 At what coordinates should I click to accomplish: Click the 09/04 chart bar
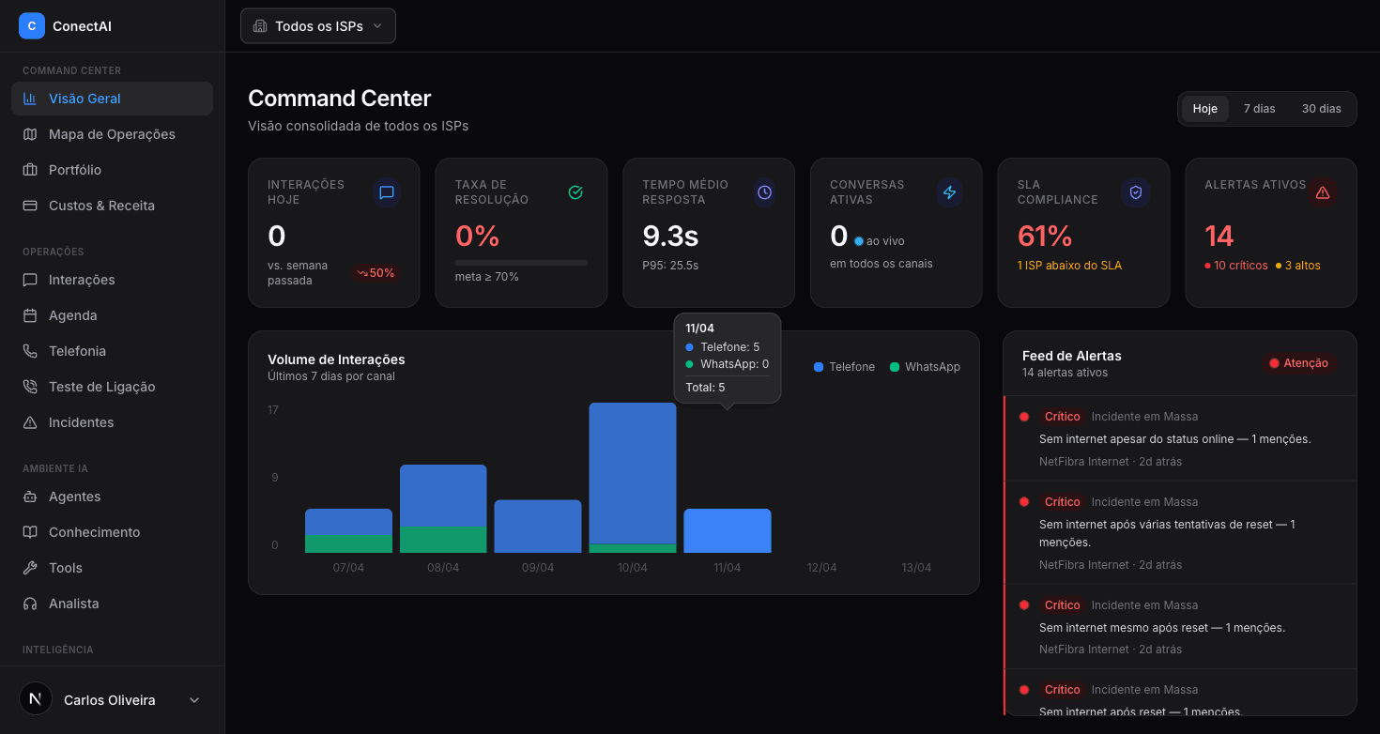click(538, 527)
